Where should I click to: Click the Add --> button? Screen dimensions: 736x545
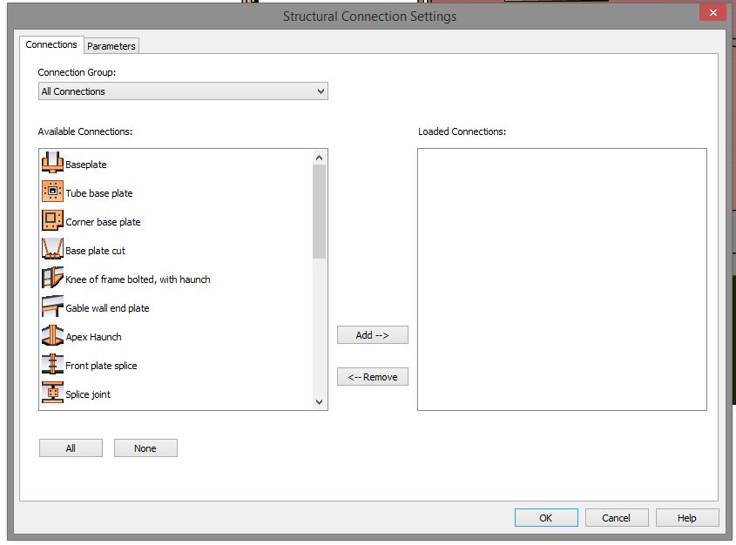373,334
